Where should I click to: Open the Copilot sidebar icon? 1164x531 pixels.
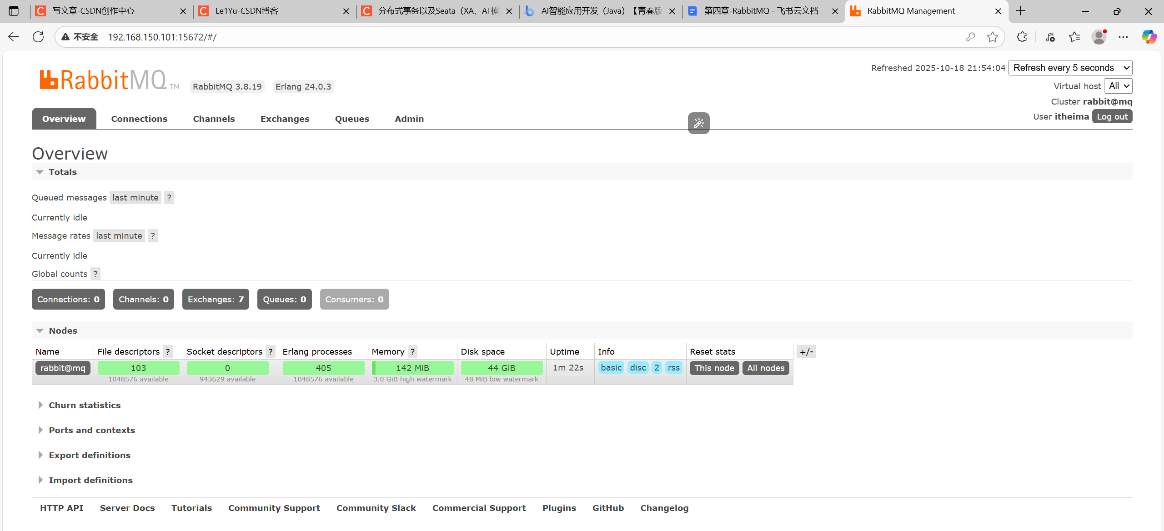click(1149, 37)
